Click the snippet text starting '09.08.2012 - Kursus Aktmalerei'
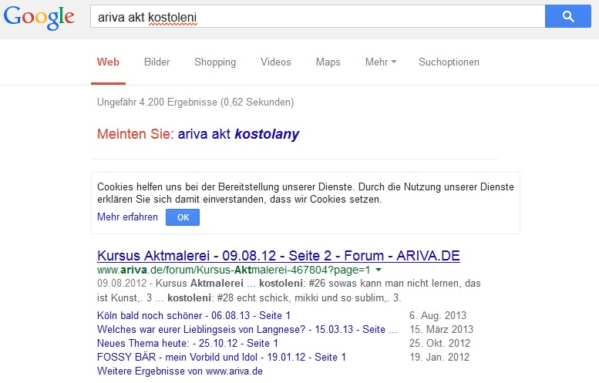The image size is (599, 383). click(289, 291)
